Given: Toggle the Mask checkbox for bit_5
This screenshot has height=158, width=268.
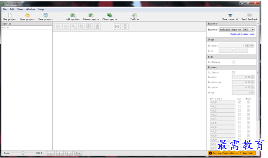Looking at the screenshot, I should [248, 123].
